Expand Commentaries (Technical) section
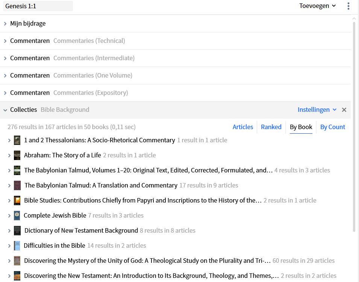The width and height of the screenshot is (359, 282). pos(5,41)
